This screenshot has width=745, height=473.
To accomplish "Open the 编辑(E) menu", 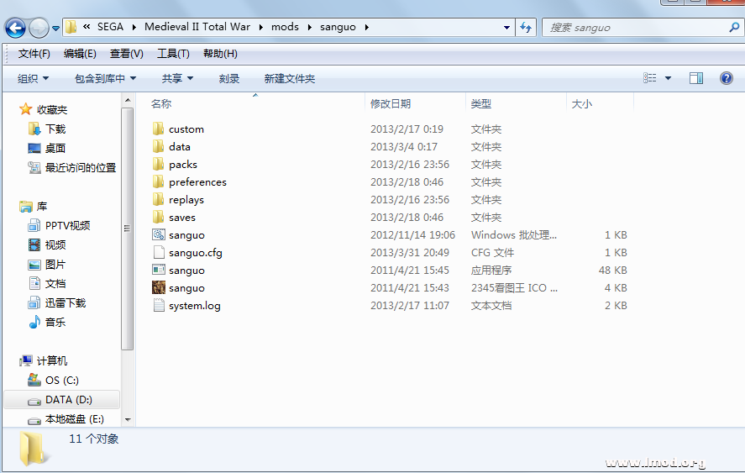I will [x=80, y=54].
